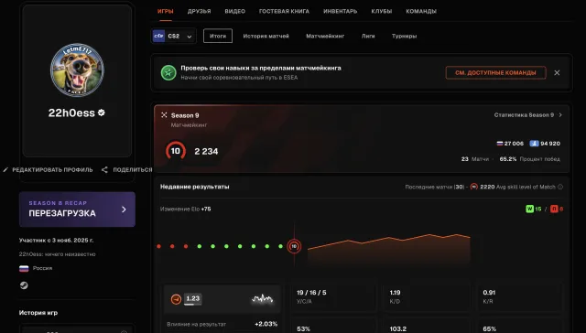
Task: Go to the ГОСТЕВАЯ КНИГА tab
Action: pos(284,11)
